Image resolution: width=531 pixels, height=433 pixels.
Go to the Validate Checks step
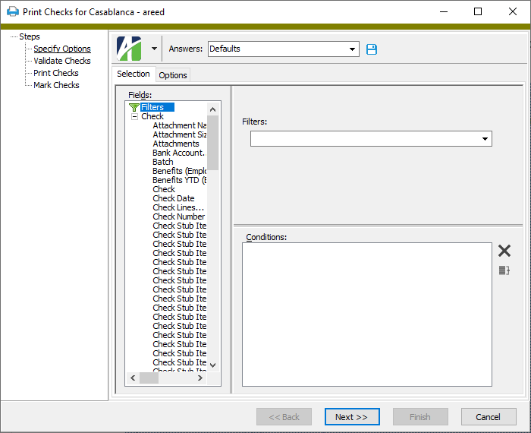(x=61, y=61)
